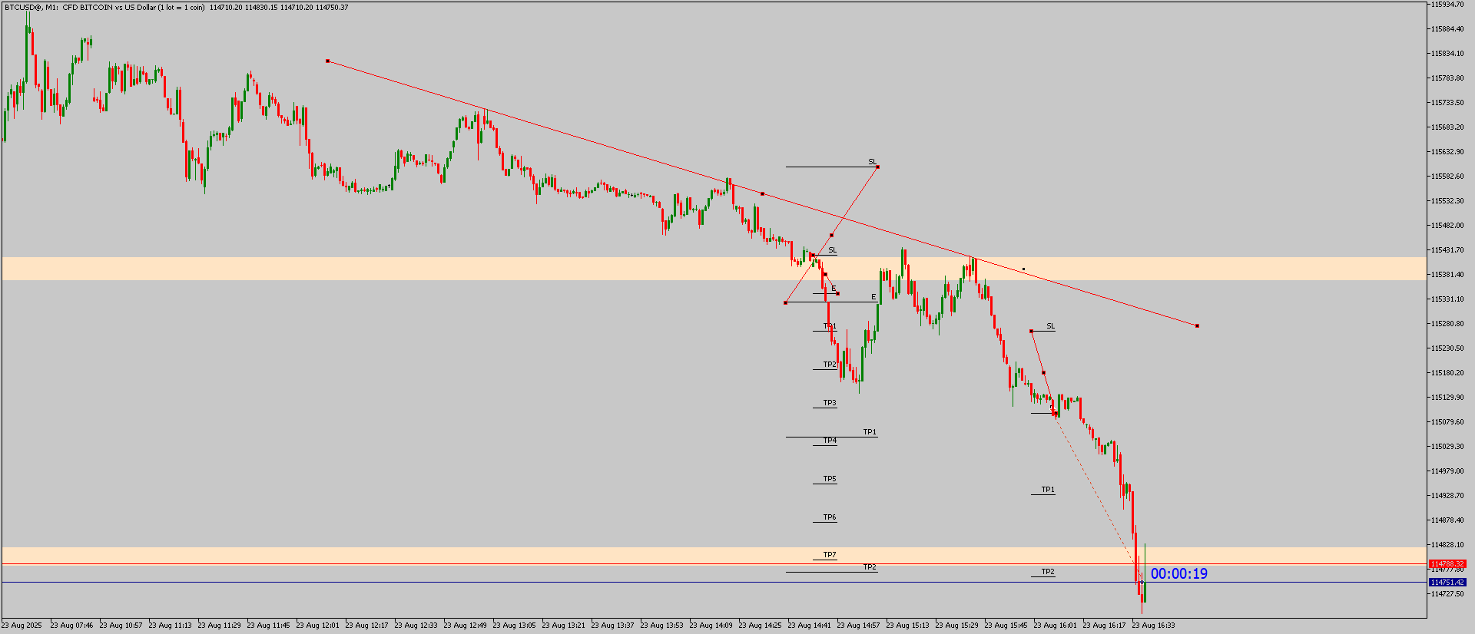
Task: Select the TP5 level label
Action: [830, 479]
